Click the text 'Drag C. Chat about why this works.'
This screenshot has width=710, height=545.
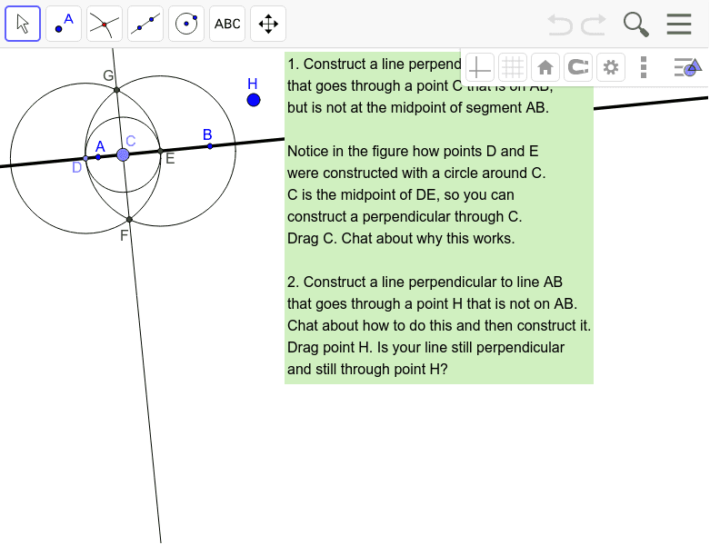pos(401,238)
